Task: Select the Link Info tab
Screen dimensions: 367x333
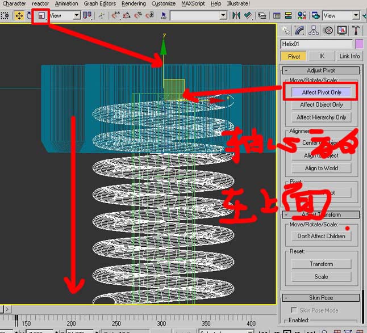Action: tap(349, 56)
